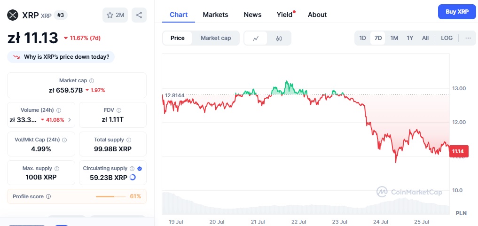
Task: Click the Profile score progress bar
Action: 110,196
